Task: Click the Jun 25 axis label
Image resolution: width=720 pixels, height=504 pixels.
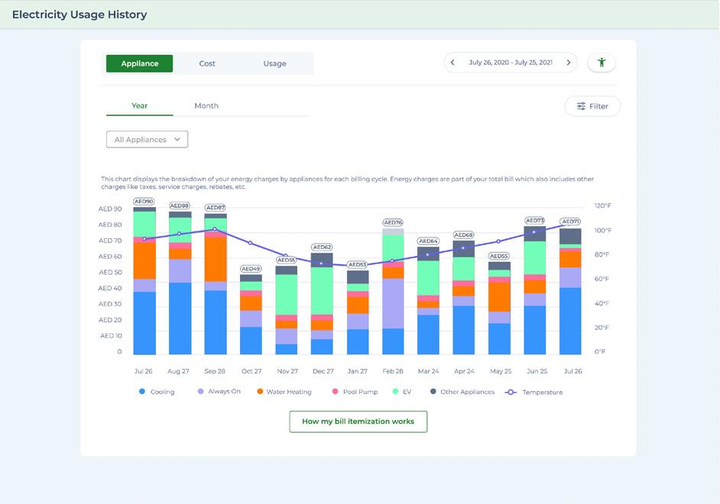Action: [537, 371]
